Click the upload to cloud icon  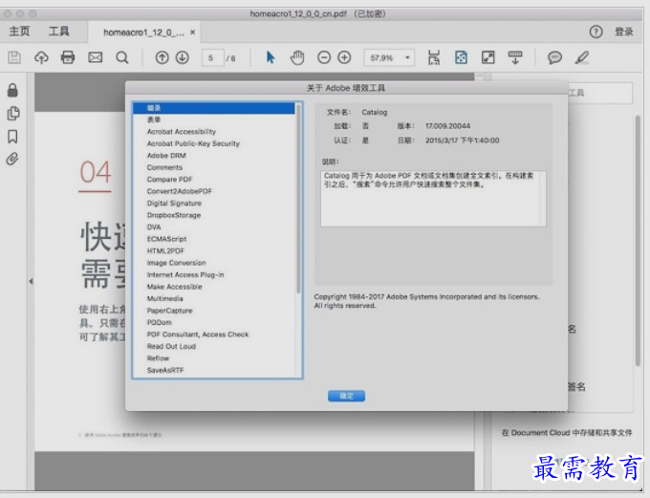[x=41, y=57]
